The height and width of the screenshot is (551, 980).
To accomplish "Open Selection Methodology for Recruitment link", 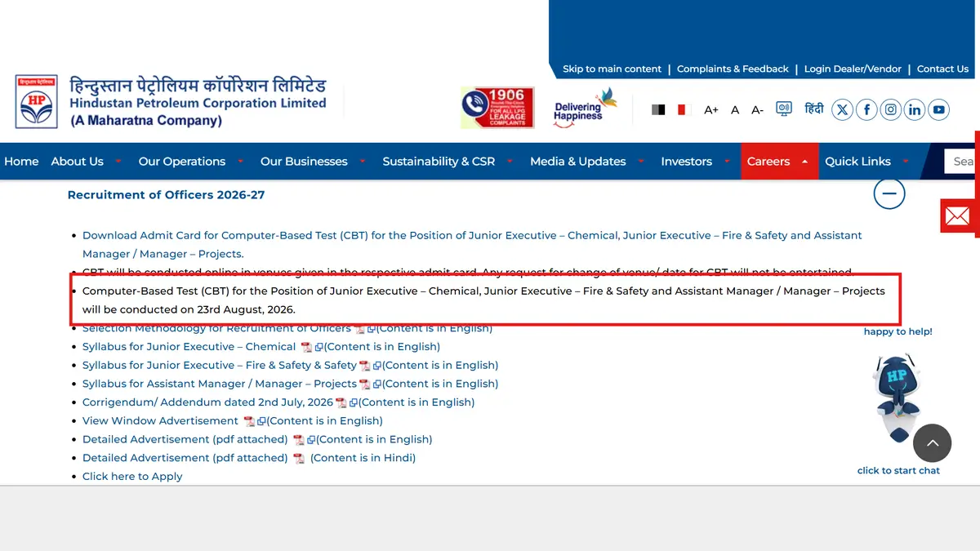I will (x=216, y=328).
